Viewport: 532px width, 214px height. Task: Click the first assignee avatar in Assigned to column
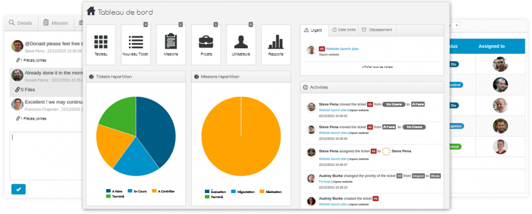(x=500, y=64)
